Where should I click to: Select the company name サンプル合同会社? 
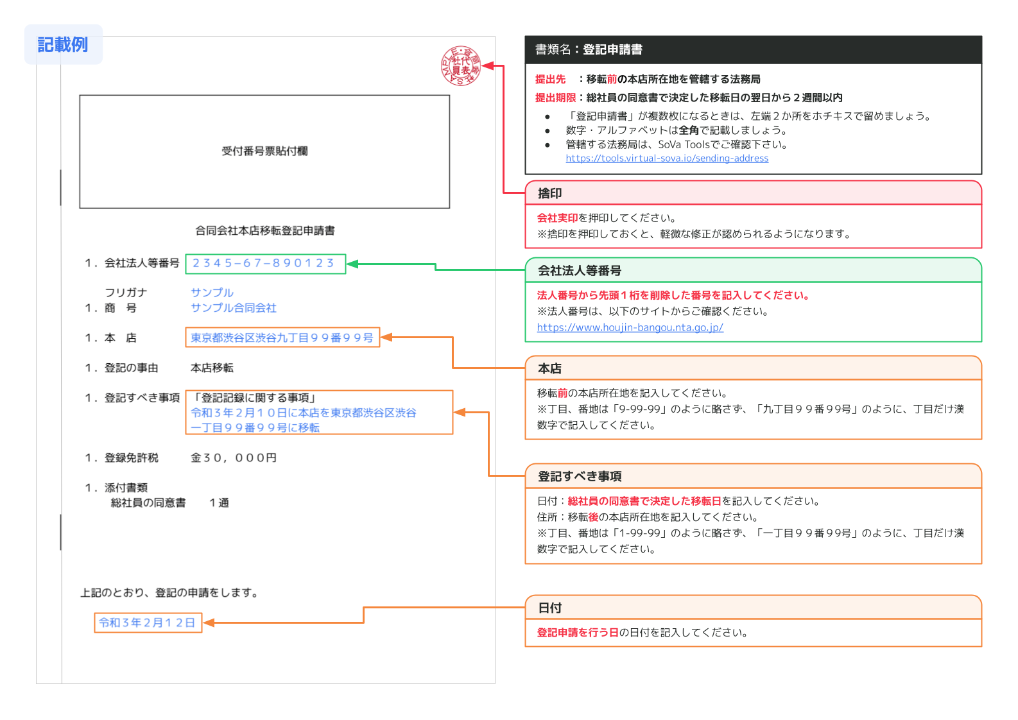tap(234, 308)
